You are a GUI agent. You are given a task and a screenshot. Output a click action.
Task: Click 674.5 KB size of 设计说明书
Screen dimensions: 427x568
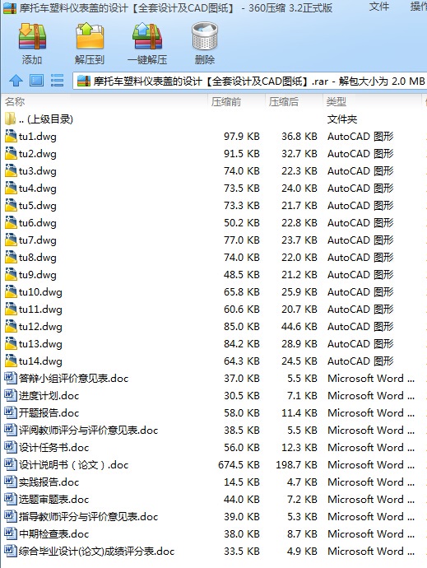(239, 465)
